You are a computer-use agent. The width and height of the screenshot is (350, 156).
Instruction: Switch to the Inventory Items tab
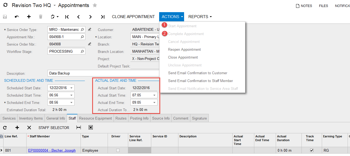pyautogui.click(x=31, y=118)
